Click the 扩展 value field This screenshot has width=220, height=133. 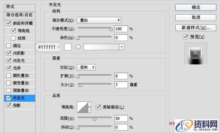121,76
